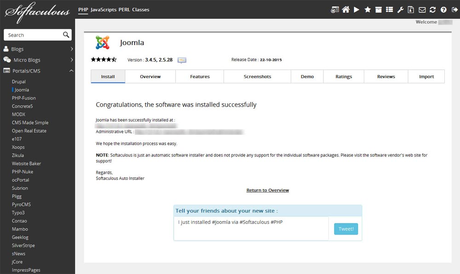This screenshot has height=274, width=460.
Task: Open Contao in the sidebar
Action: click(19, 221)
